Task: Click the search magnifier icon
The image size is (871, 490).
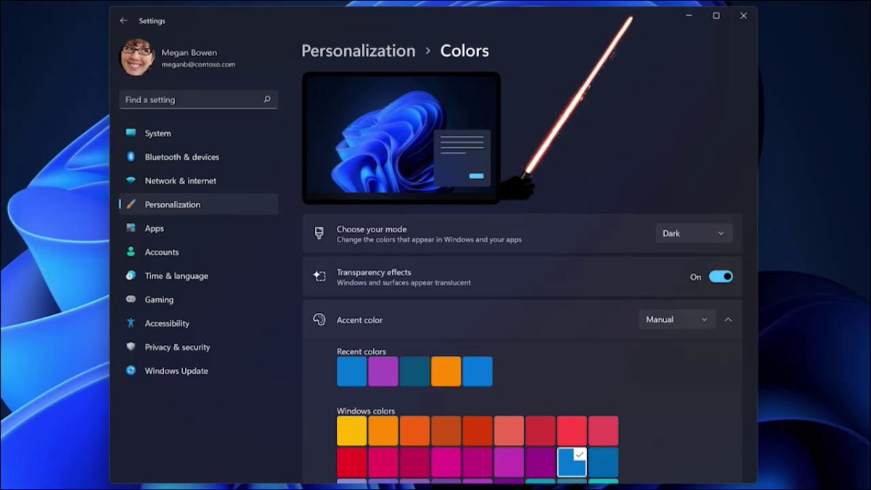Action: click(x=267, y=99)
